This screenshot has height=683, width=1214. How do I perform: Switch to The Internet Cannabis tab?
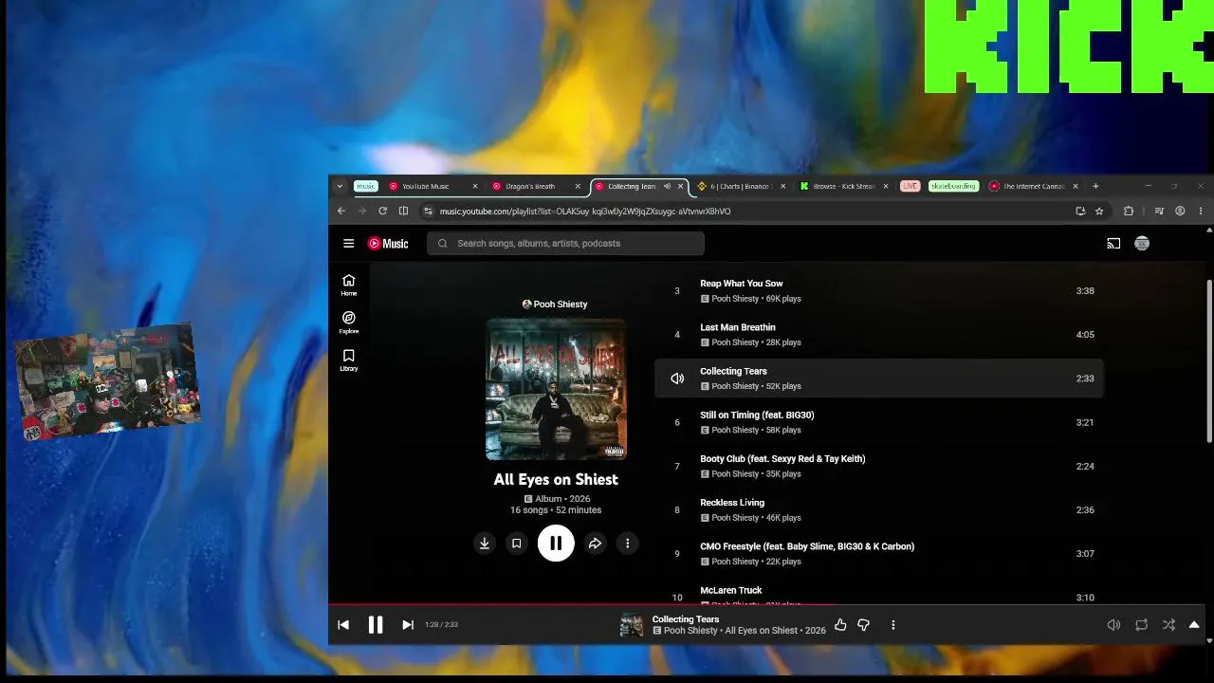pyautogui.click(x=1033, y=187)
